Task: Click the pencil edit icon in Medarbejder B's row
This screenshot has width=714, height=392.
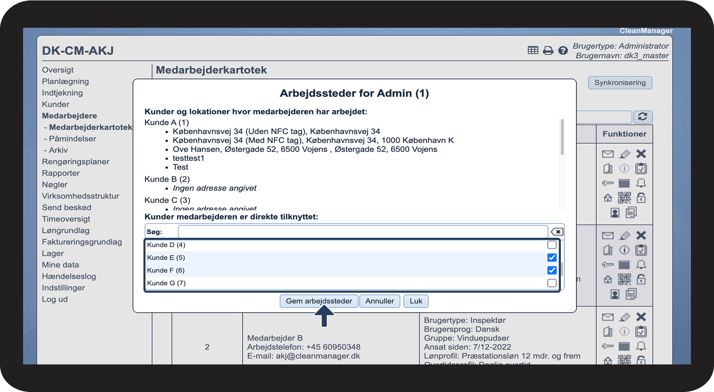Action: click(625, 317)
